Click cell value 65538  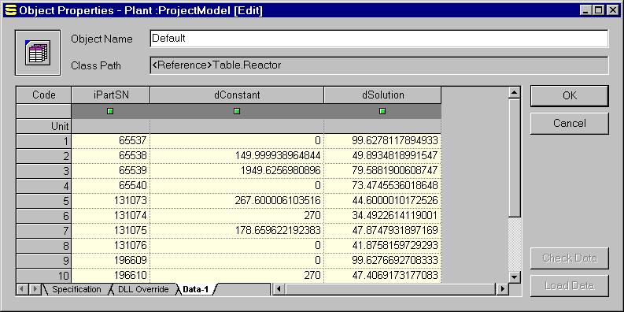pyautogui.click(x=111, y=156)
